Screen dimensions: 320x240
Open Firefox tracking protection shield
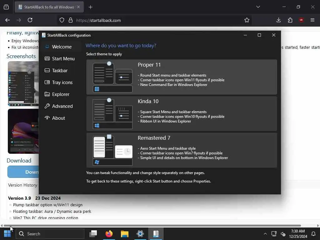[x=62, y=20]
